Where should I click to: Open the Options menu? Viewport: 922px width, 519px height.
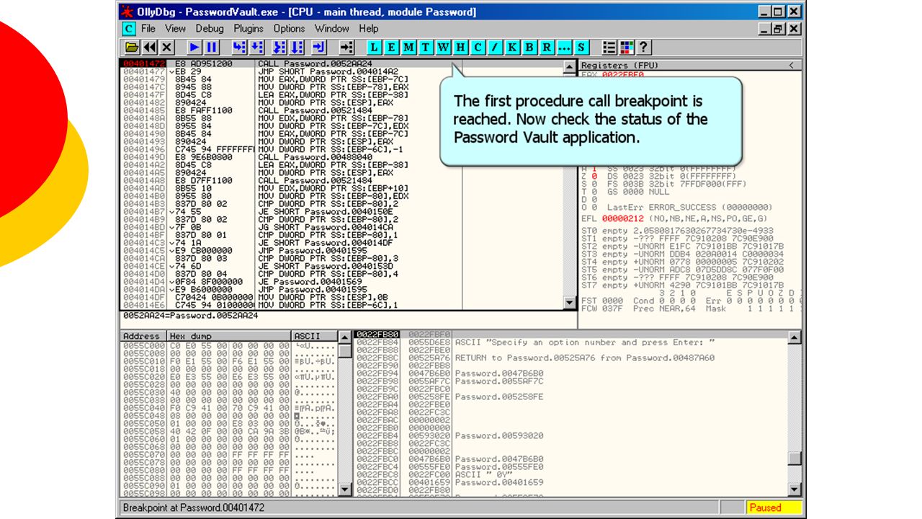point(289,29)
